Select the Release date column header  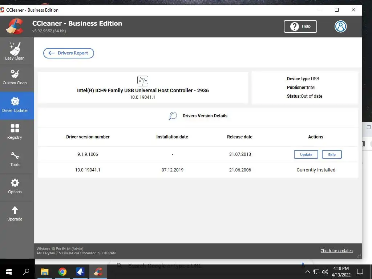240,137
